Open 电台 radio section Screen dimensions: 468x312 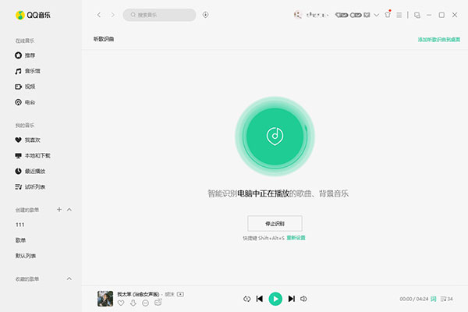coord(30,102)
